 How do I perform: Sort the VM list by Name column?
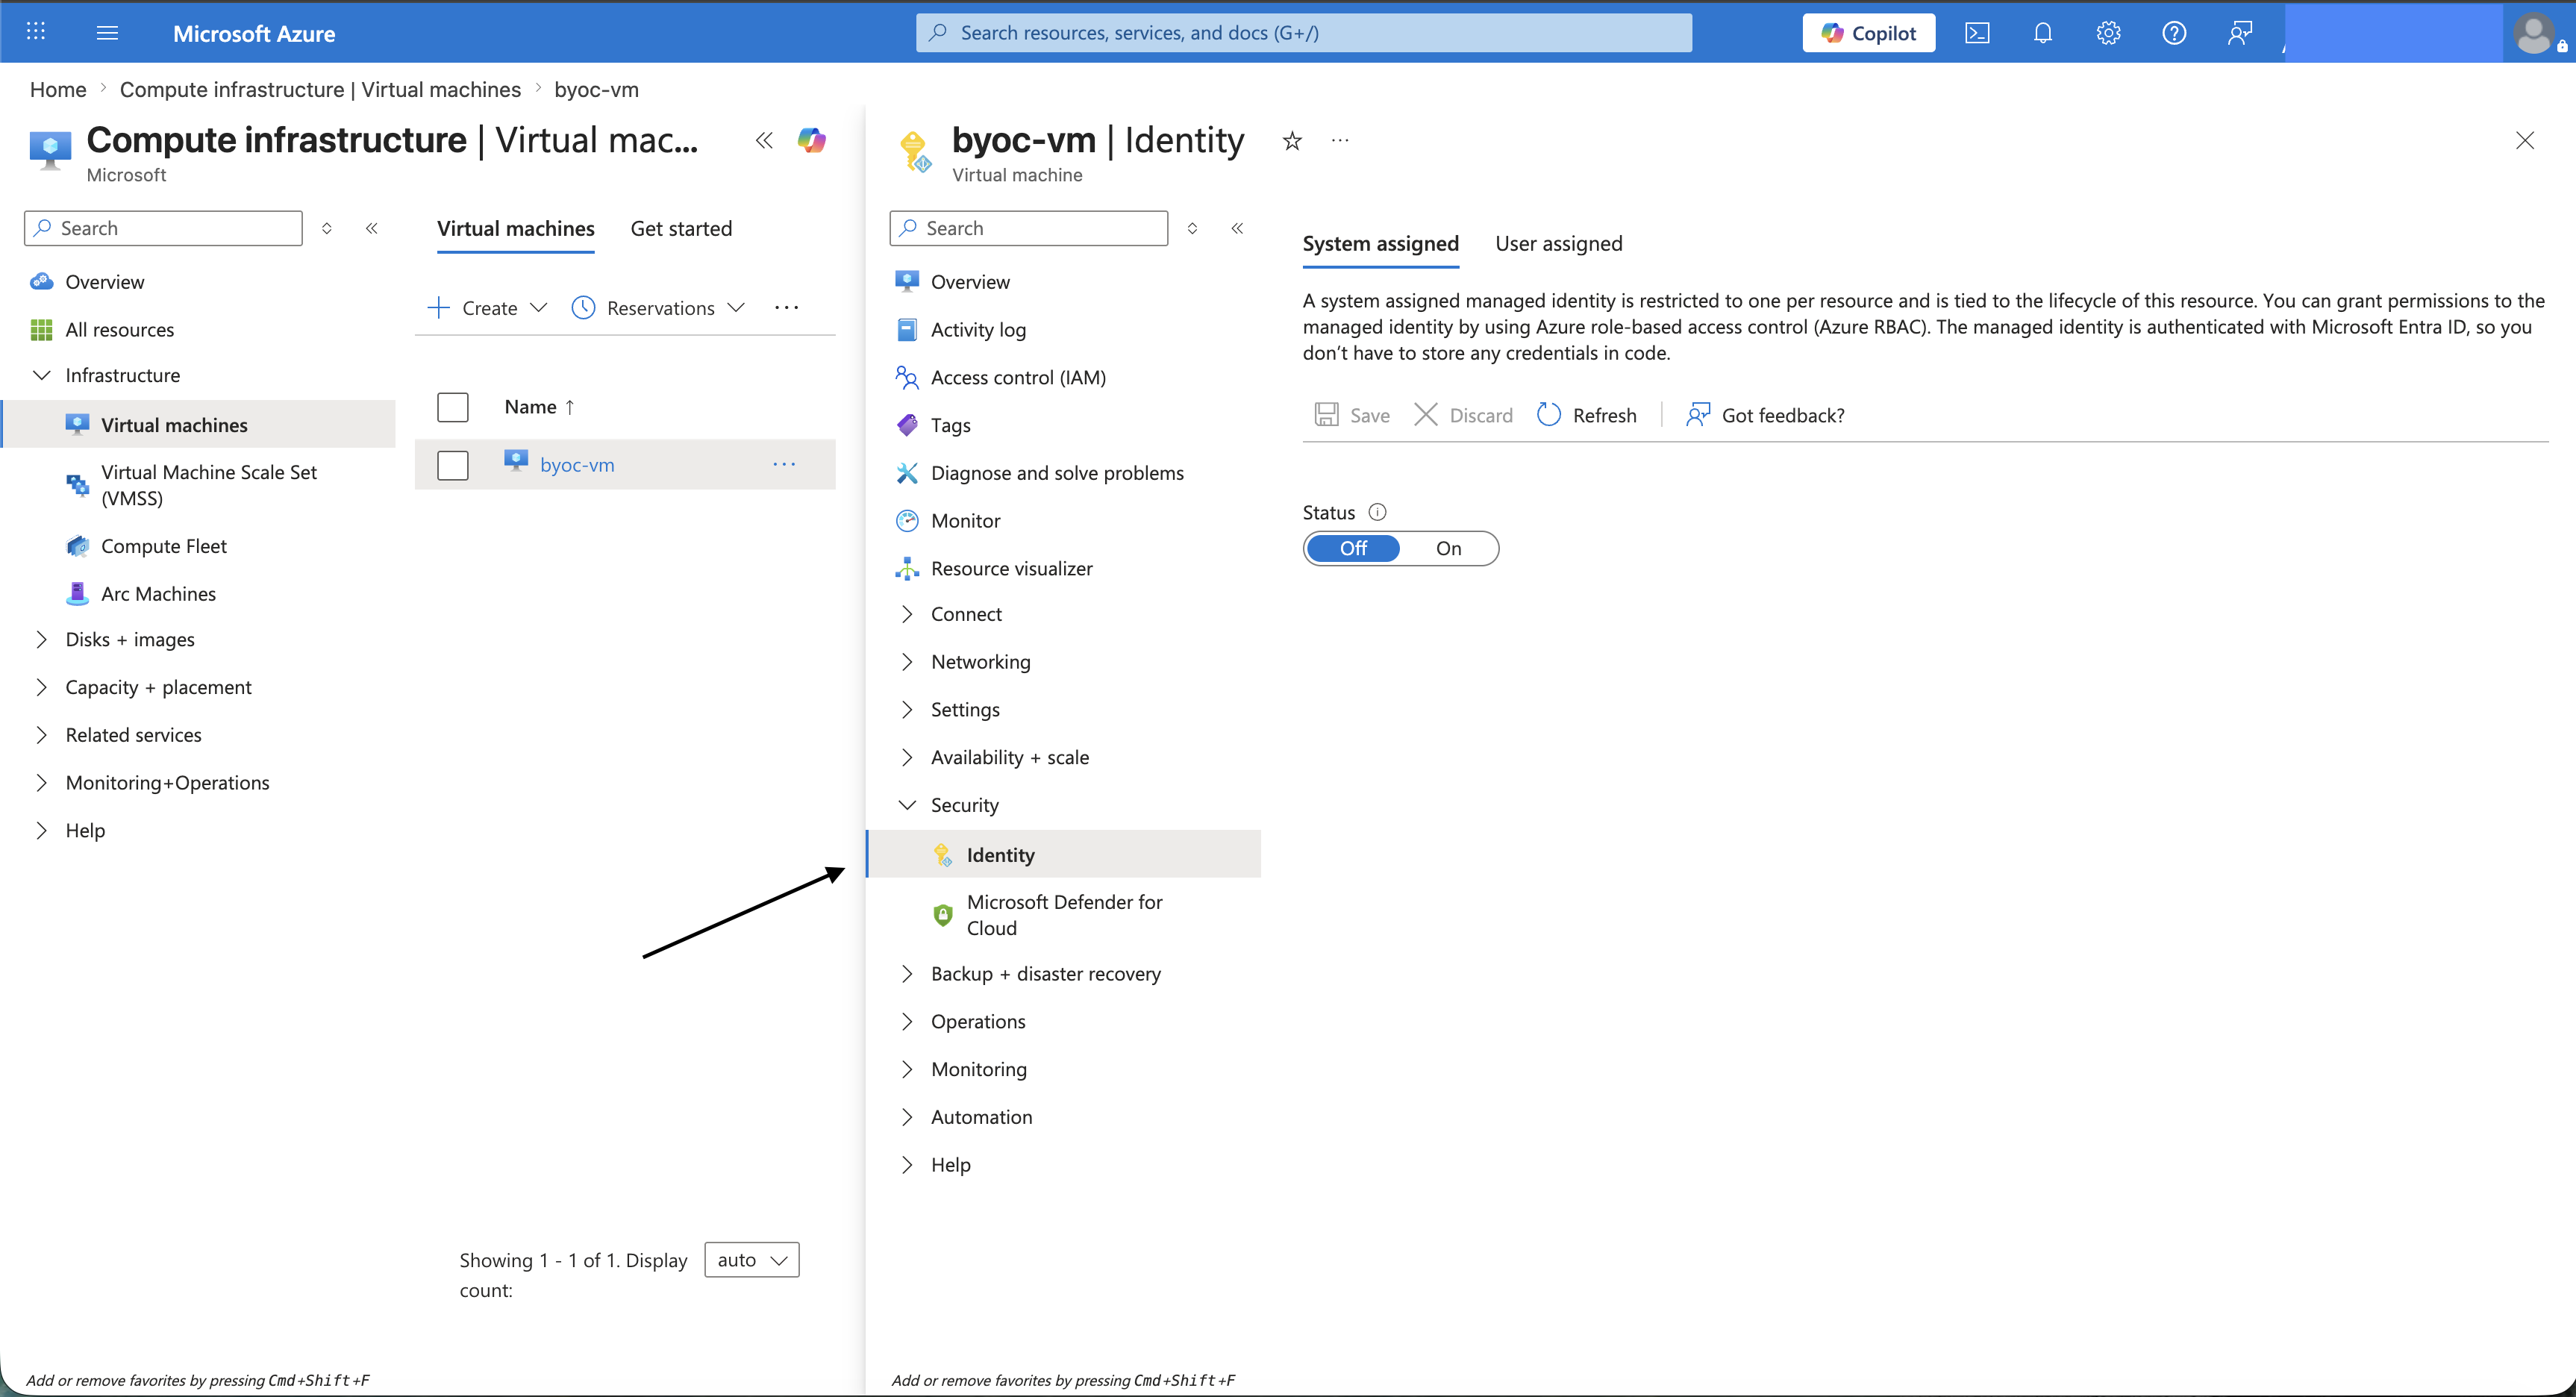pyautogui.click(x=540, y=407)
